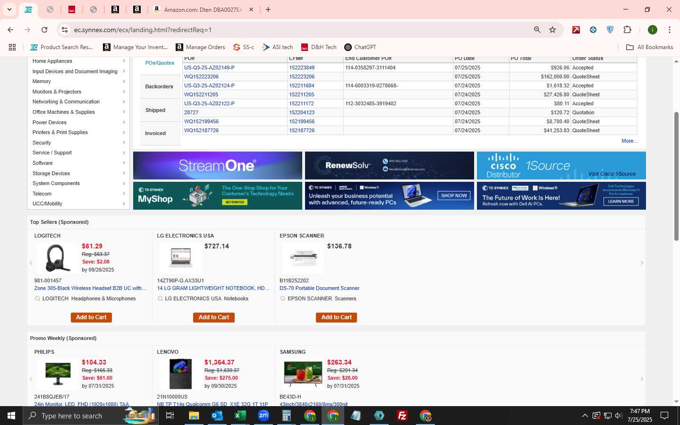The image size is (680, 425).
Task: Switch to the active Synnex EC tab
Action: pos(28,9)
